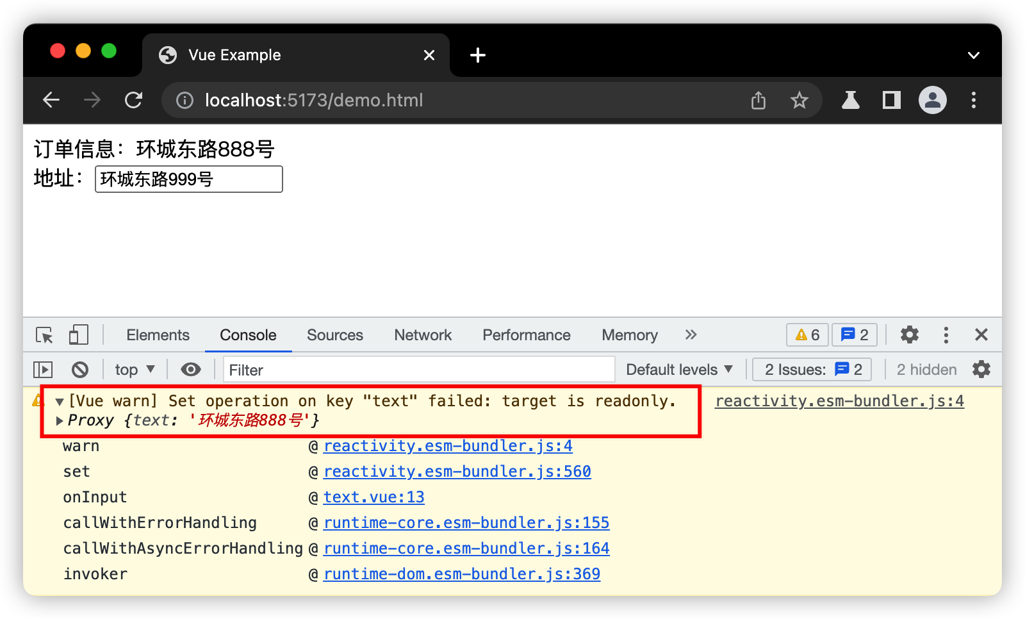This screenshot has height=619, width=1025.
Task: Switch to the Network tab
Action: [x=423, y=335]
